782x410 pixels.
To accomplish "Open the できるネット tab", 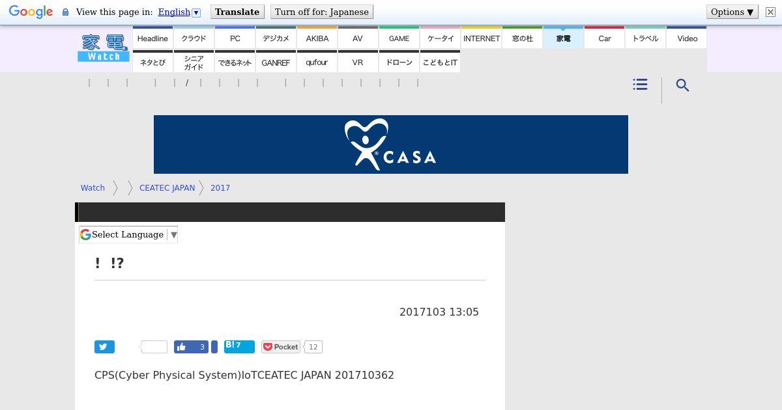I will [x=235, y=62].
